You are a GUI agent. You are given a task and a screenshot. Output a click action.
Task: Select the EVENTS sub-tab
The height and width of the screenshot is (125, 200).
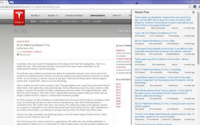pos(86,22)
